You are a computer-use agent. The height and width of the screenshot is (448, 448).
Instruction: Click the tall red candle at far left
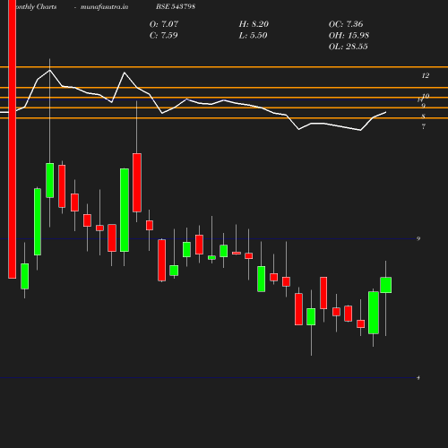[x=13, y=139]
